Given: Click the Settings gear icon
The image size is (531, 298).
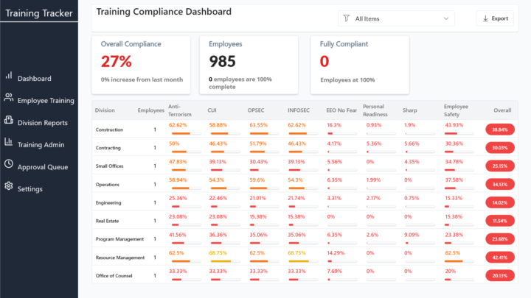Looking at the screenshot, I should point(9,187).
